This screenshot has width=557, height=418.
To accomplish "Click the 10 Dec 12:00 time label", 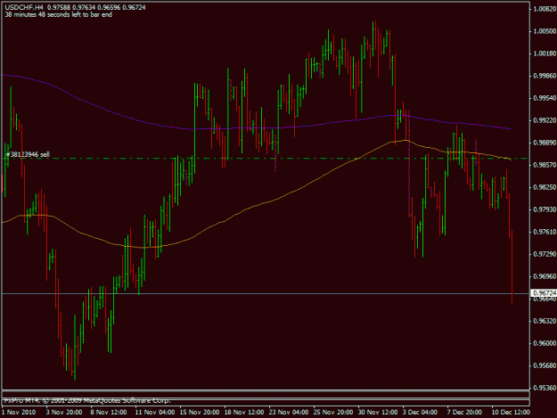I will [511, 412].
